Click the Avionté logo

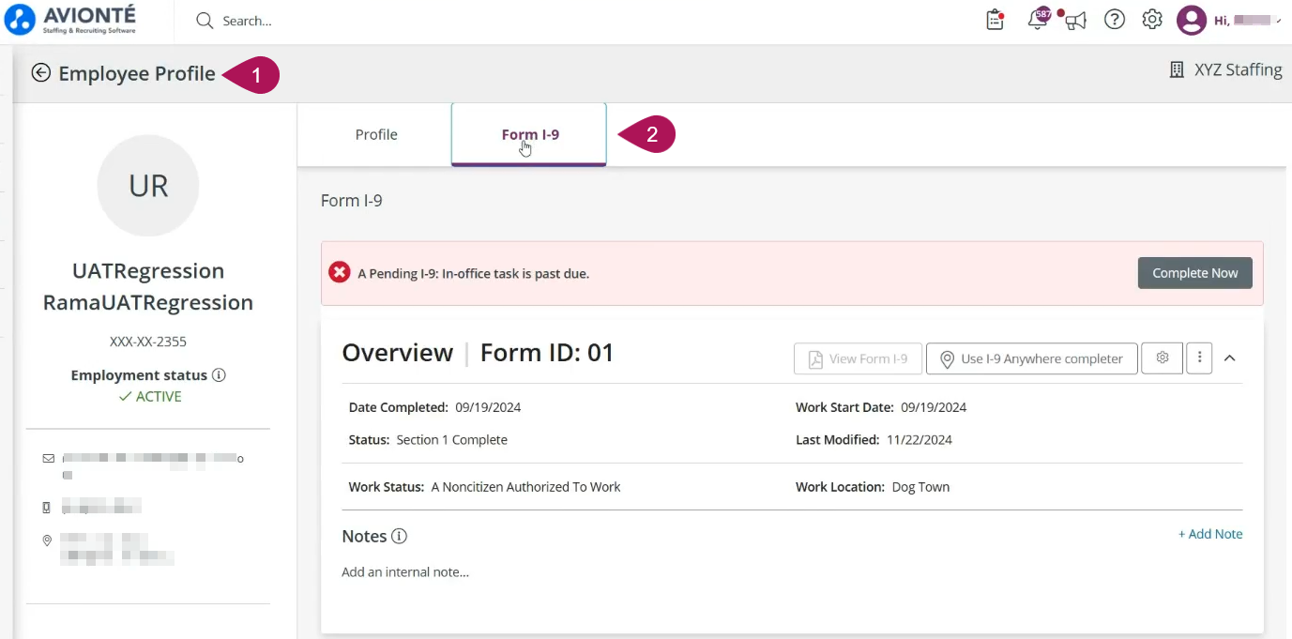coord(70,20)
